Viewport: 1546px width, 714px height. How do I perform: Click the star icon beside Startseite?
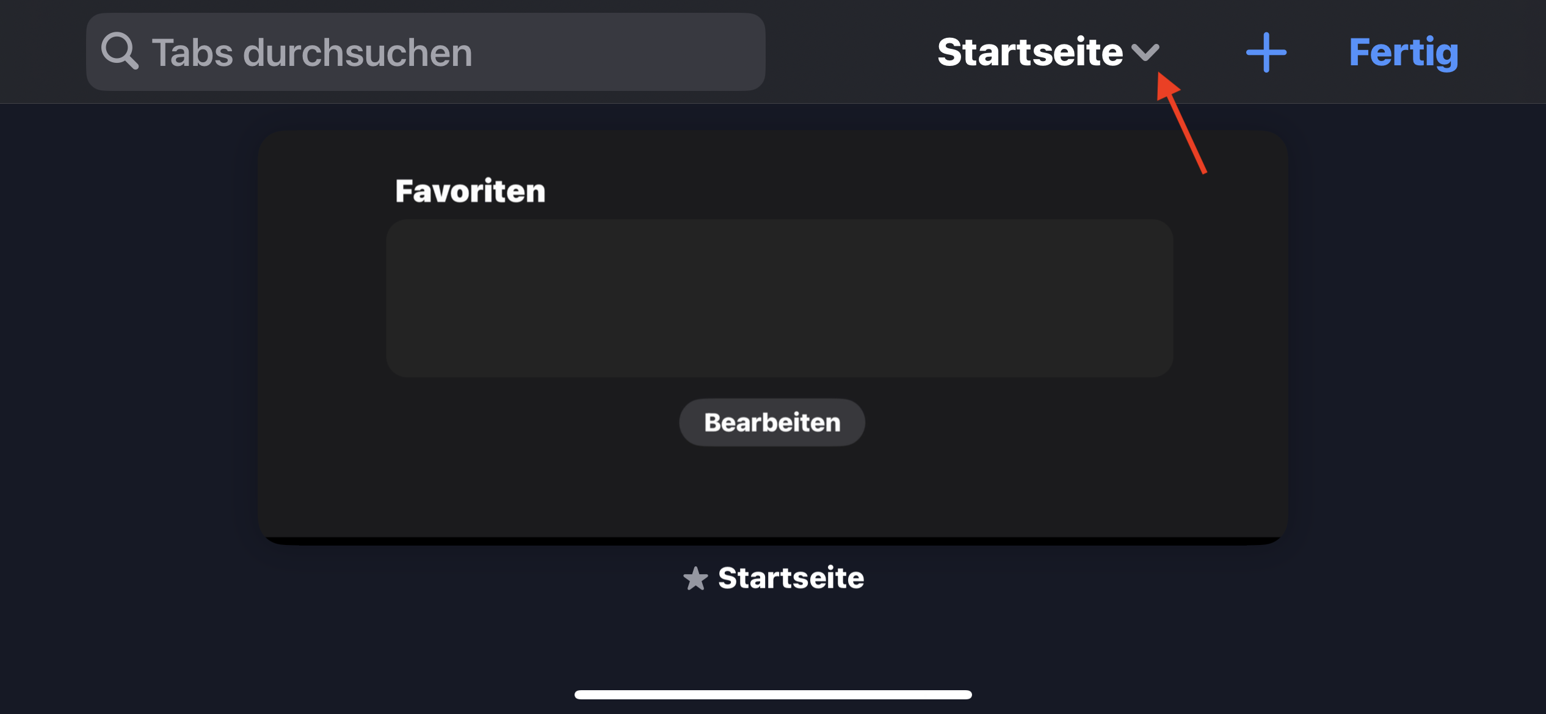pos(695,579)
